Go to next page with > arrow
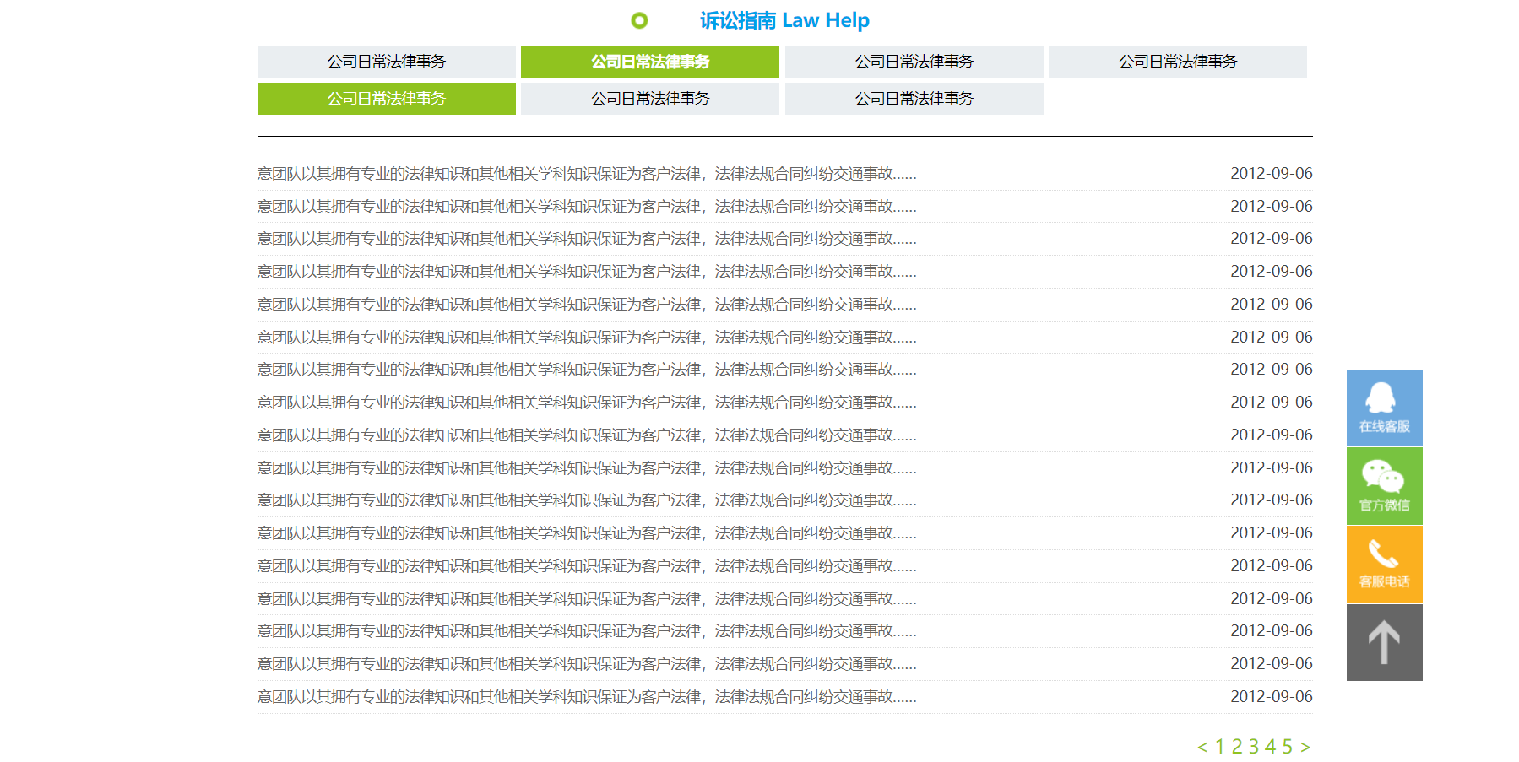Viewport: 1519px width, 762px height. pos(1305,747)
